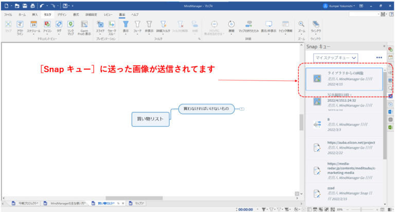395x212 pixels.
Task: Open the マイスナップキュー dropdown
Action: [335, 58]
